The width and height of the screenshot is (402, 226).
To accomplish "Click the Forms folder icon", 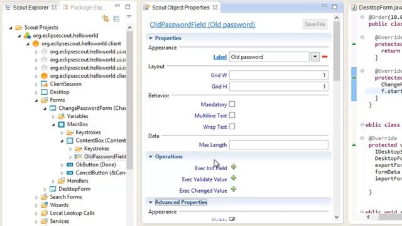I will [45, 100].
